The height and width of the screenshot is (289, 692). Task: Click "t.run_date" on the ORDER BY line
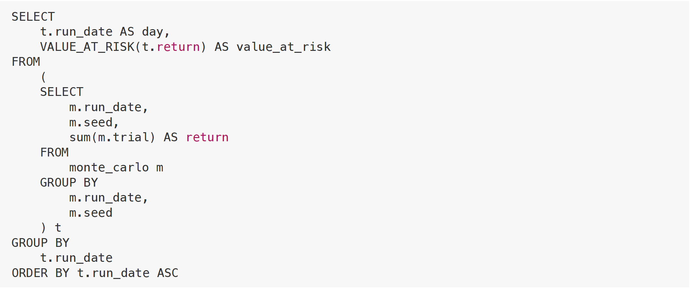tap(113, 273)
